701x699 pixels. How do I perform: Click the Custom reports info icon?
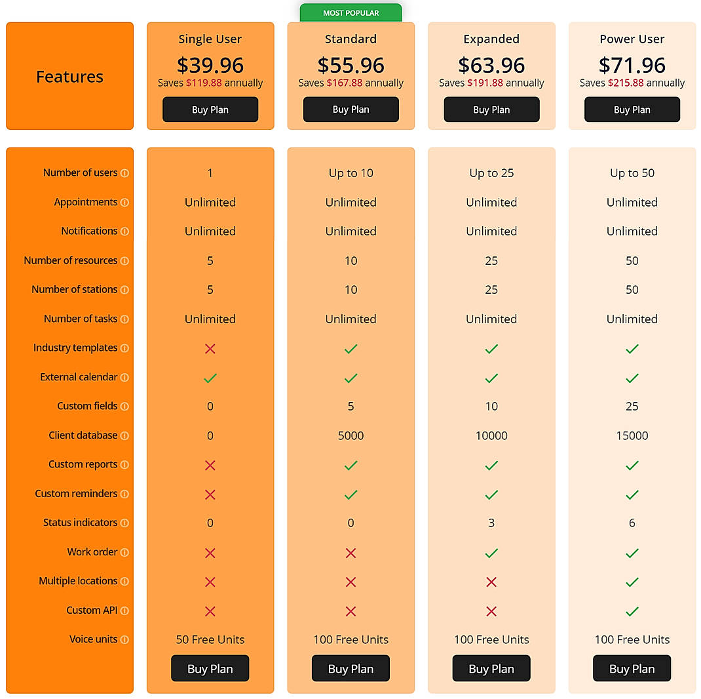tap(126, 464)
